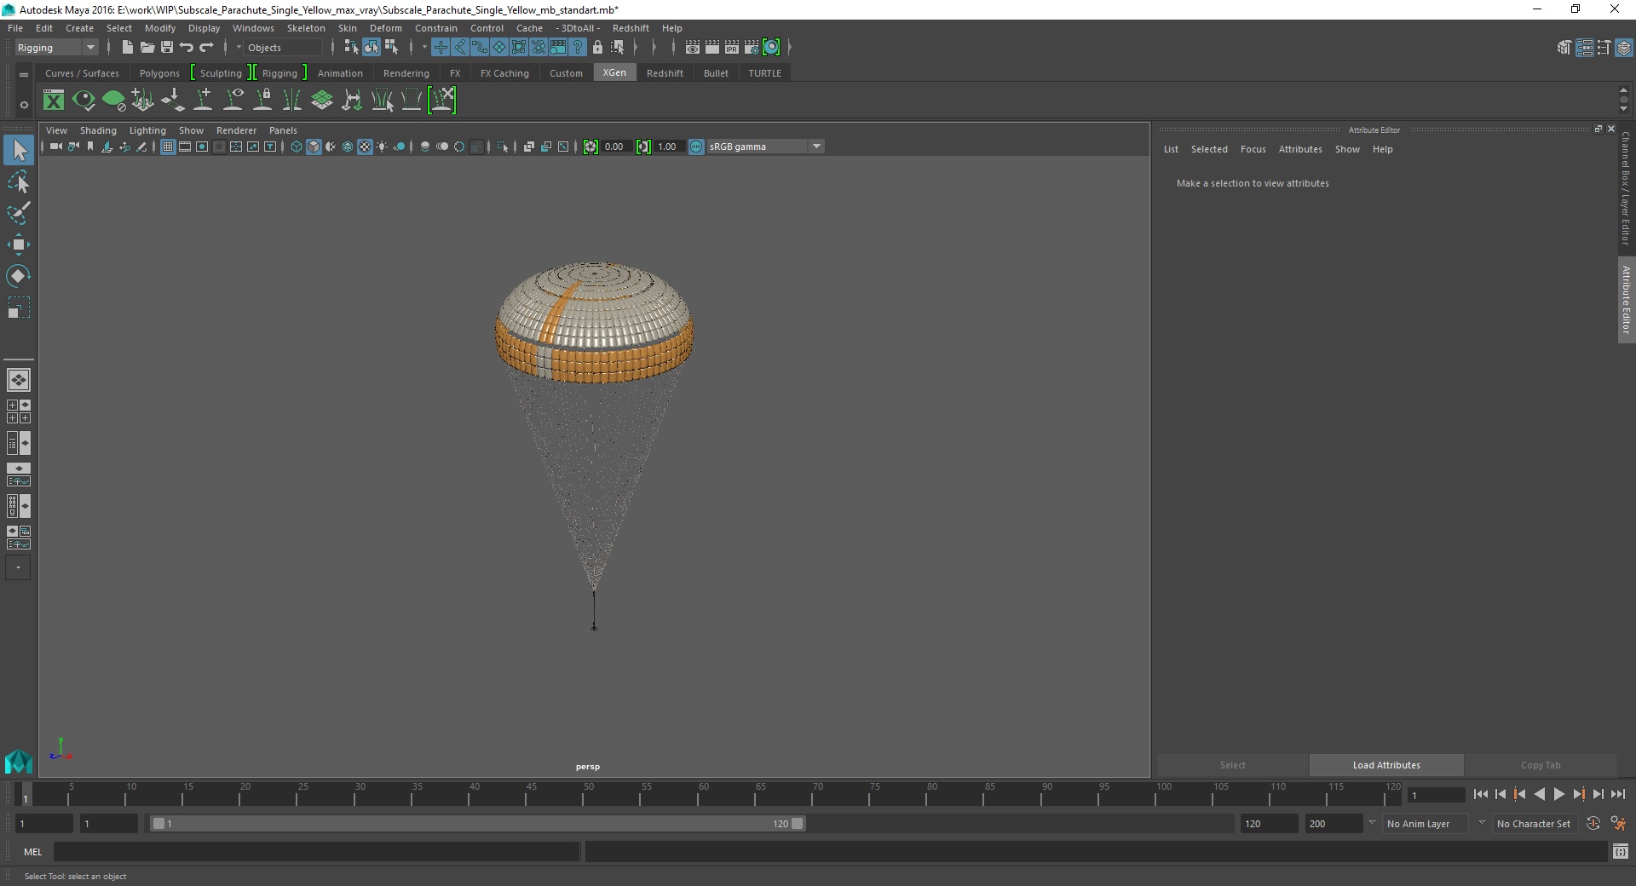The height and width of the screenshot is (886, 1636).
Task: Click the XGen preview eye shelf icon
Action: tap(84, 101)
